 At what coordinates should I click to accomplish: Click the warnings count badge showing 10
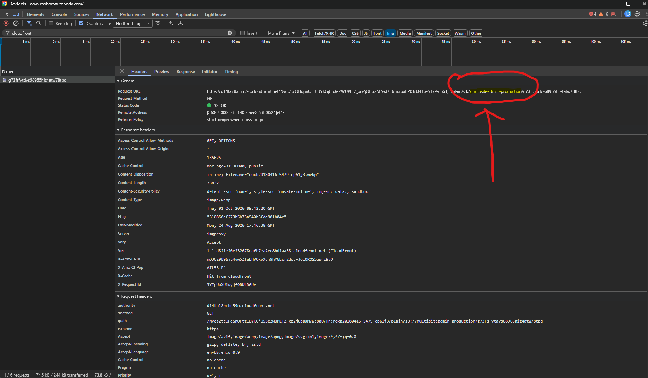(603, 14)
